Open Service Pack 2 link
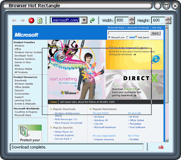This screenshot has width=181, height=160. point(63,139)
